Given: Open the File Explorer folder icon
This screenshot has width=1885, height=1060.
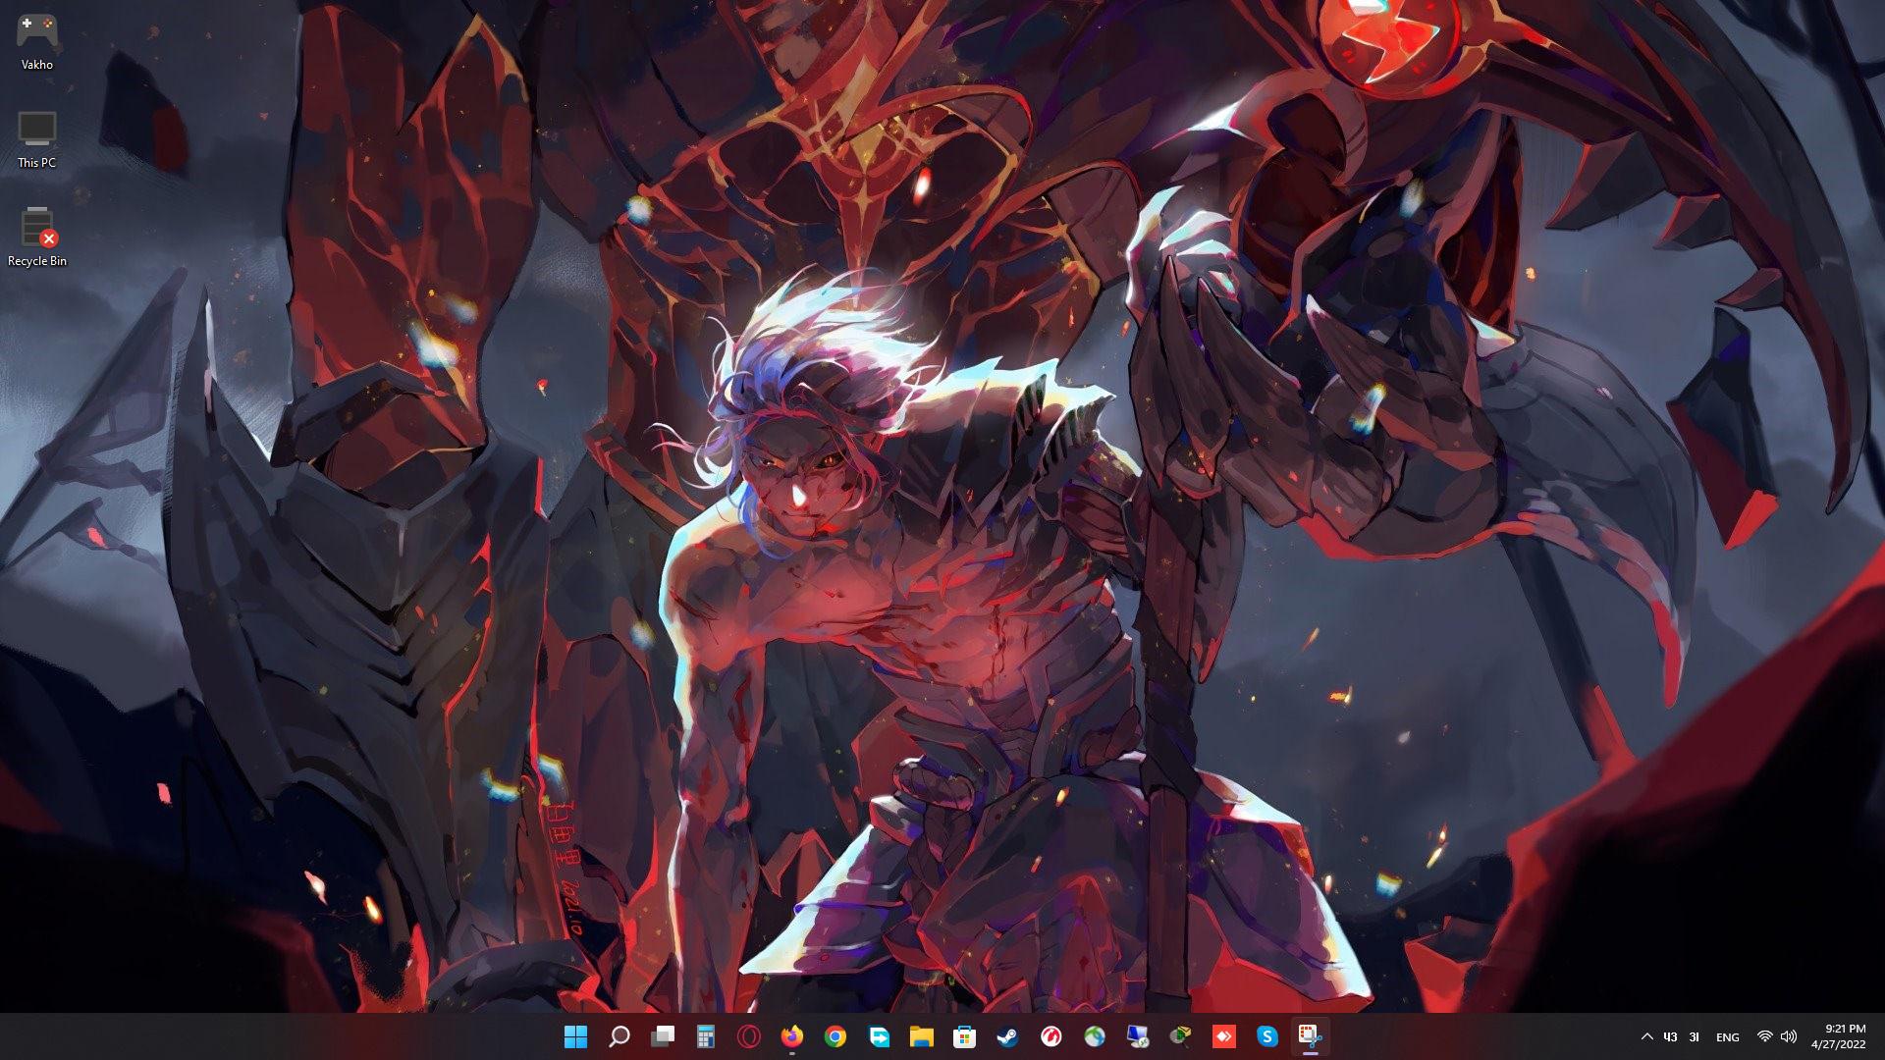Looking at the screenshot, I should point(921,1036).
